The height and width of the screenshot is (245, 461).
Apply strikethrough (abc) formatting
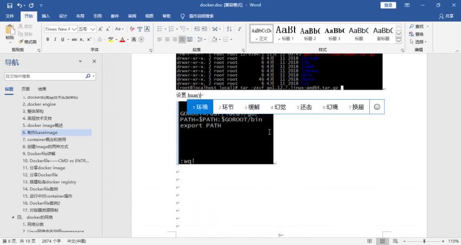(74, 40)
